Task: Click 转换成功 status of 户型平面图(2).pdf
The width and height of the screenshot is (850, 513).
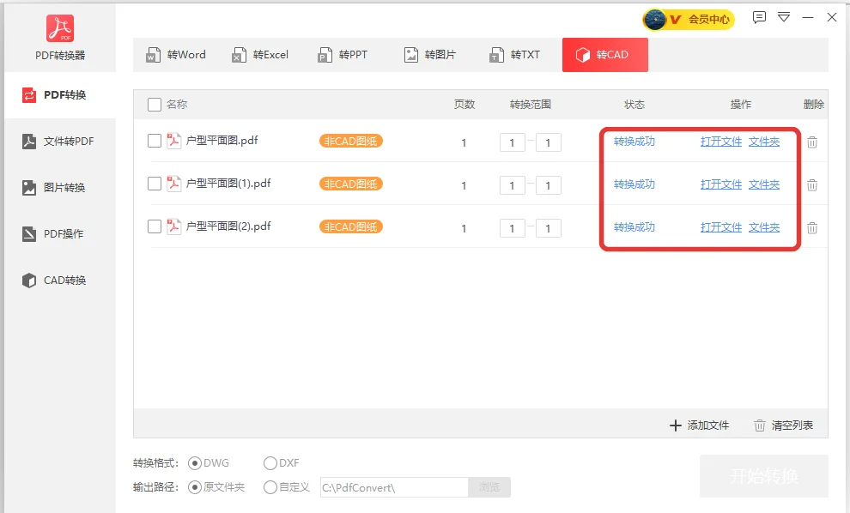Action: point(634,227)
